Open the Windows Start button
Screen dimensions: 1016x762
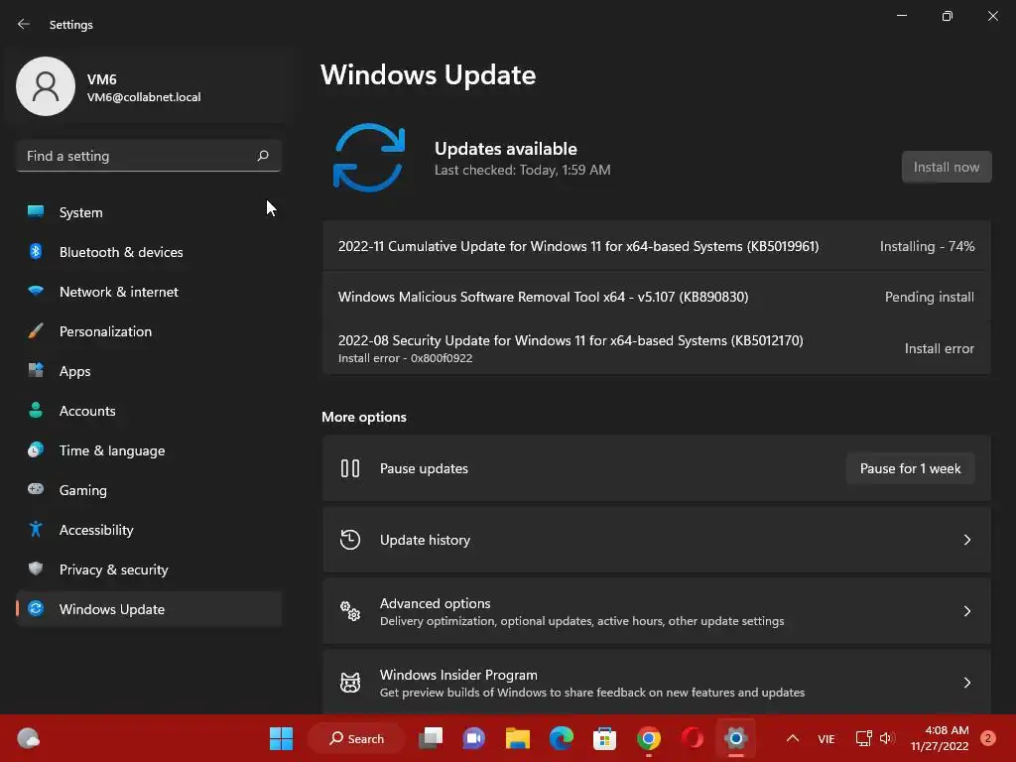pos(281,738)
